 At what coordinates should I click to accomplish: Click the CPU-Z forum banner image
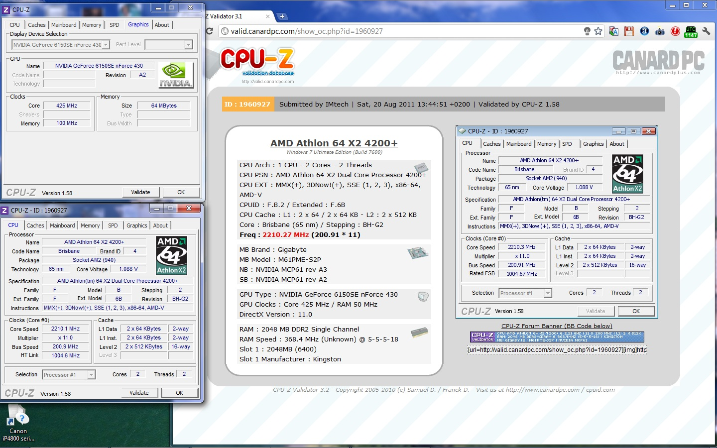click(x=557, y=337)
